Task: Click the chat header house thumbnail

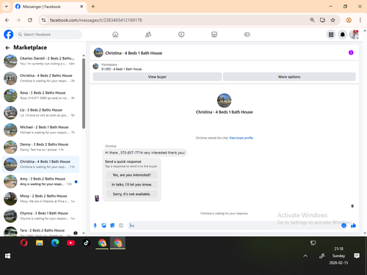Action: (98, 53)
